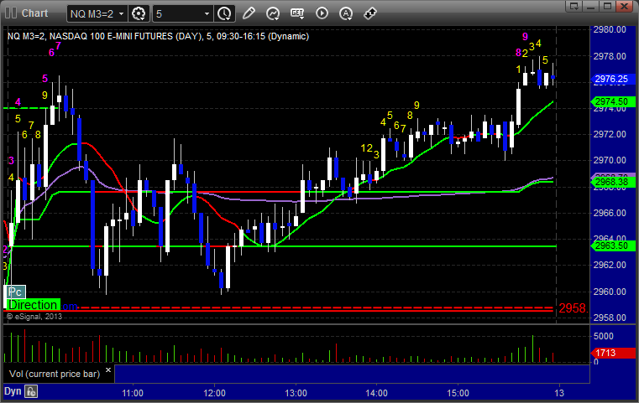The image size is (639, 403).
Task: Click the Pc badge on the chart
Action: pyautogui.click(x=15, y=292)
